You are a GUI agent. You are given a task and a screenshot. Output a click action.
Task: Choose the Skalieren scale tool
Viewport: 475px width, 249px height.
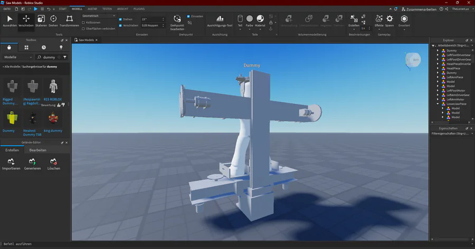click(x=41, y=21)
